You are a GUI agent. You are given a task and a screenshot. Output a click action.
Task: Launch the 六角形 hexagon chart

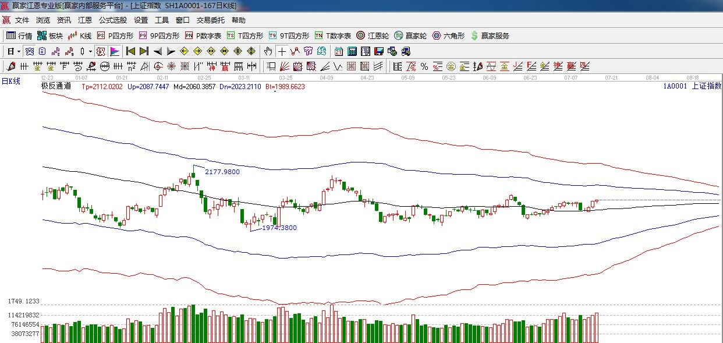pos(448,36)
